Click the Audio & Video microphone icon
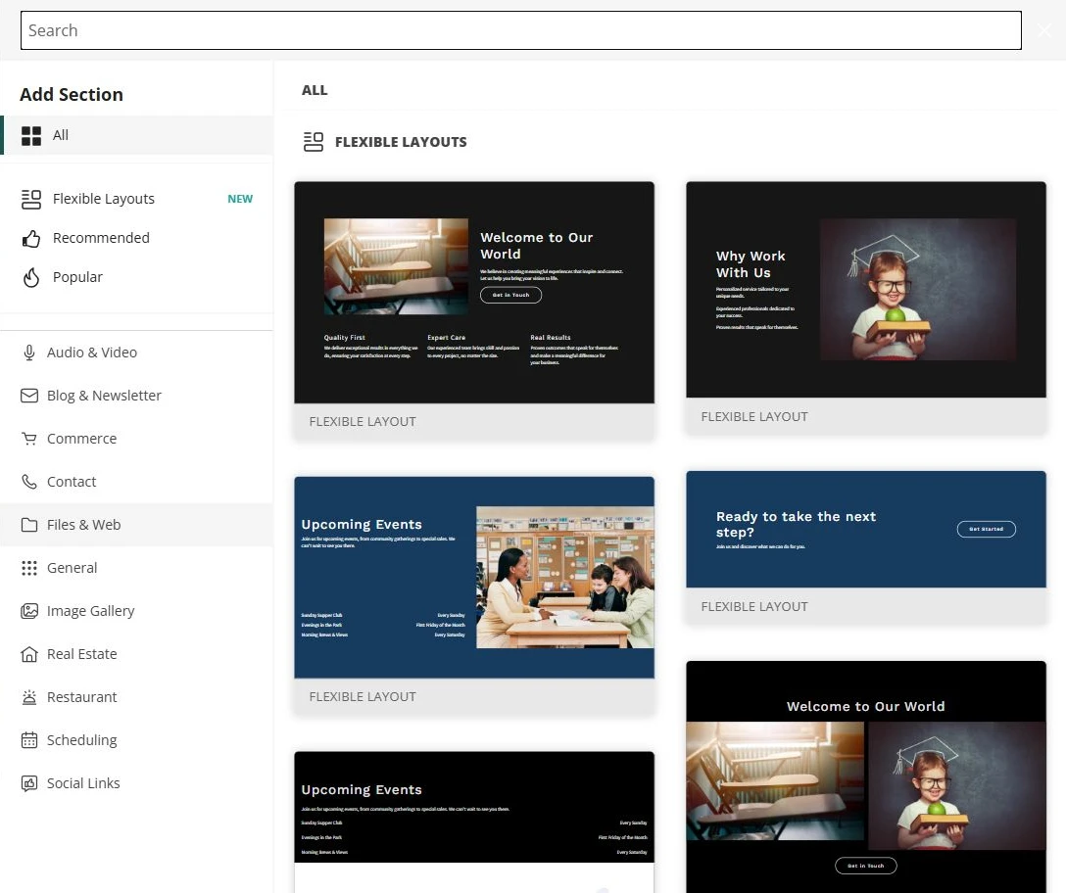Viewport: 1066px width, 893px height. coord(29,352)
